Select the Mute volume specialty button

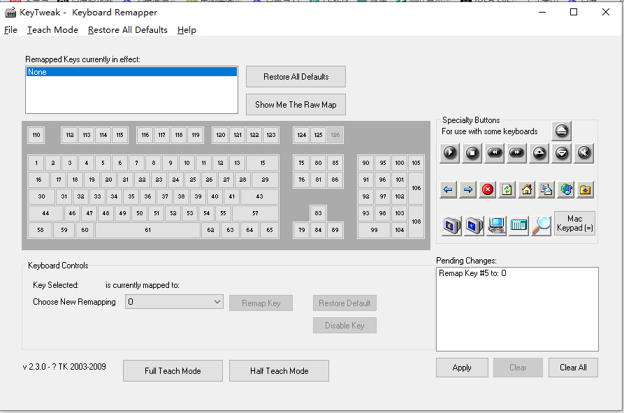[583, 153]
